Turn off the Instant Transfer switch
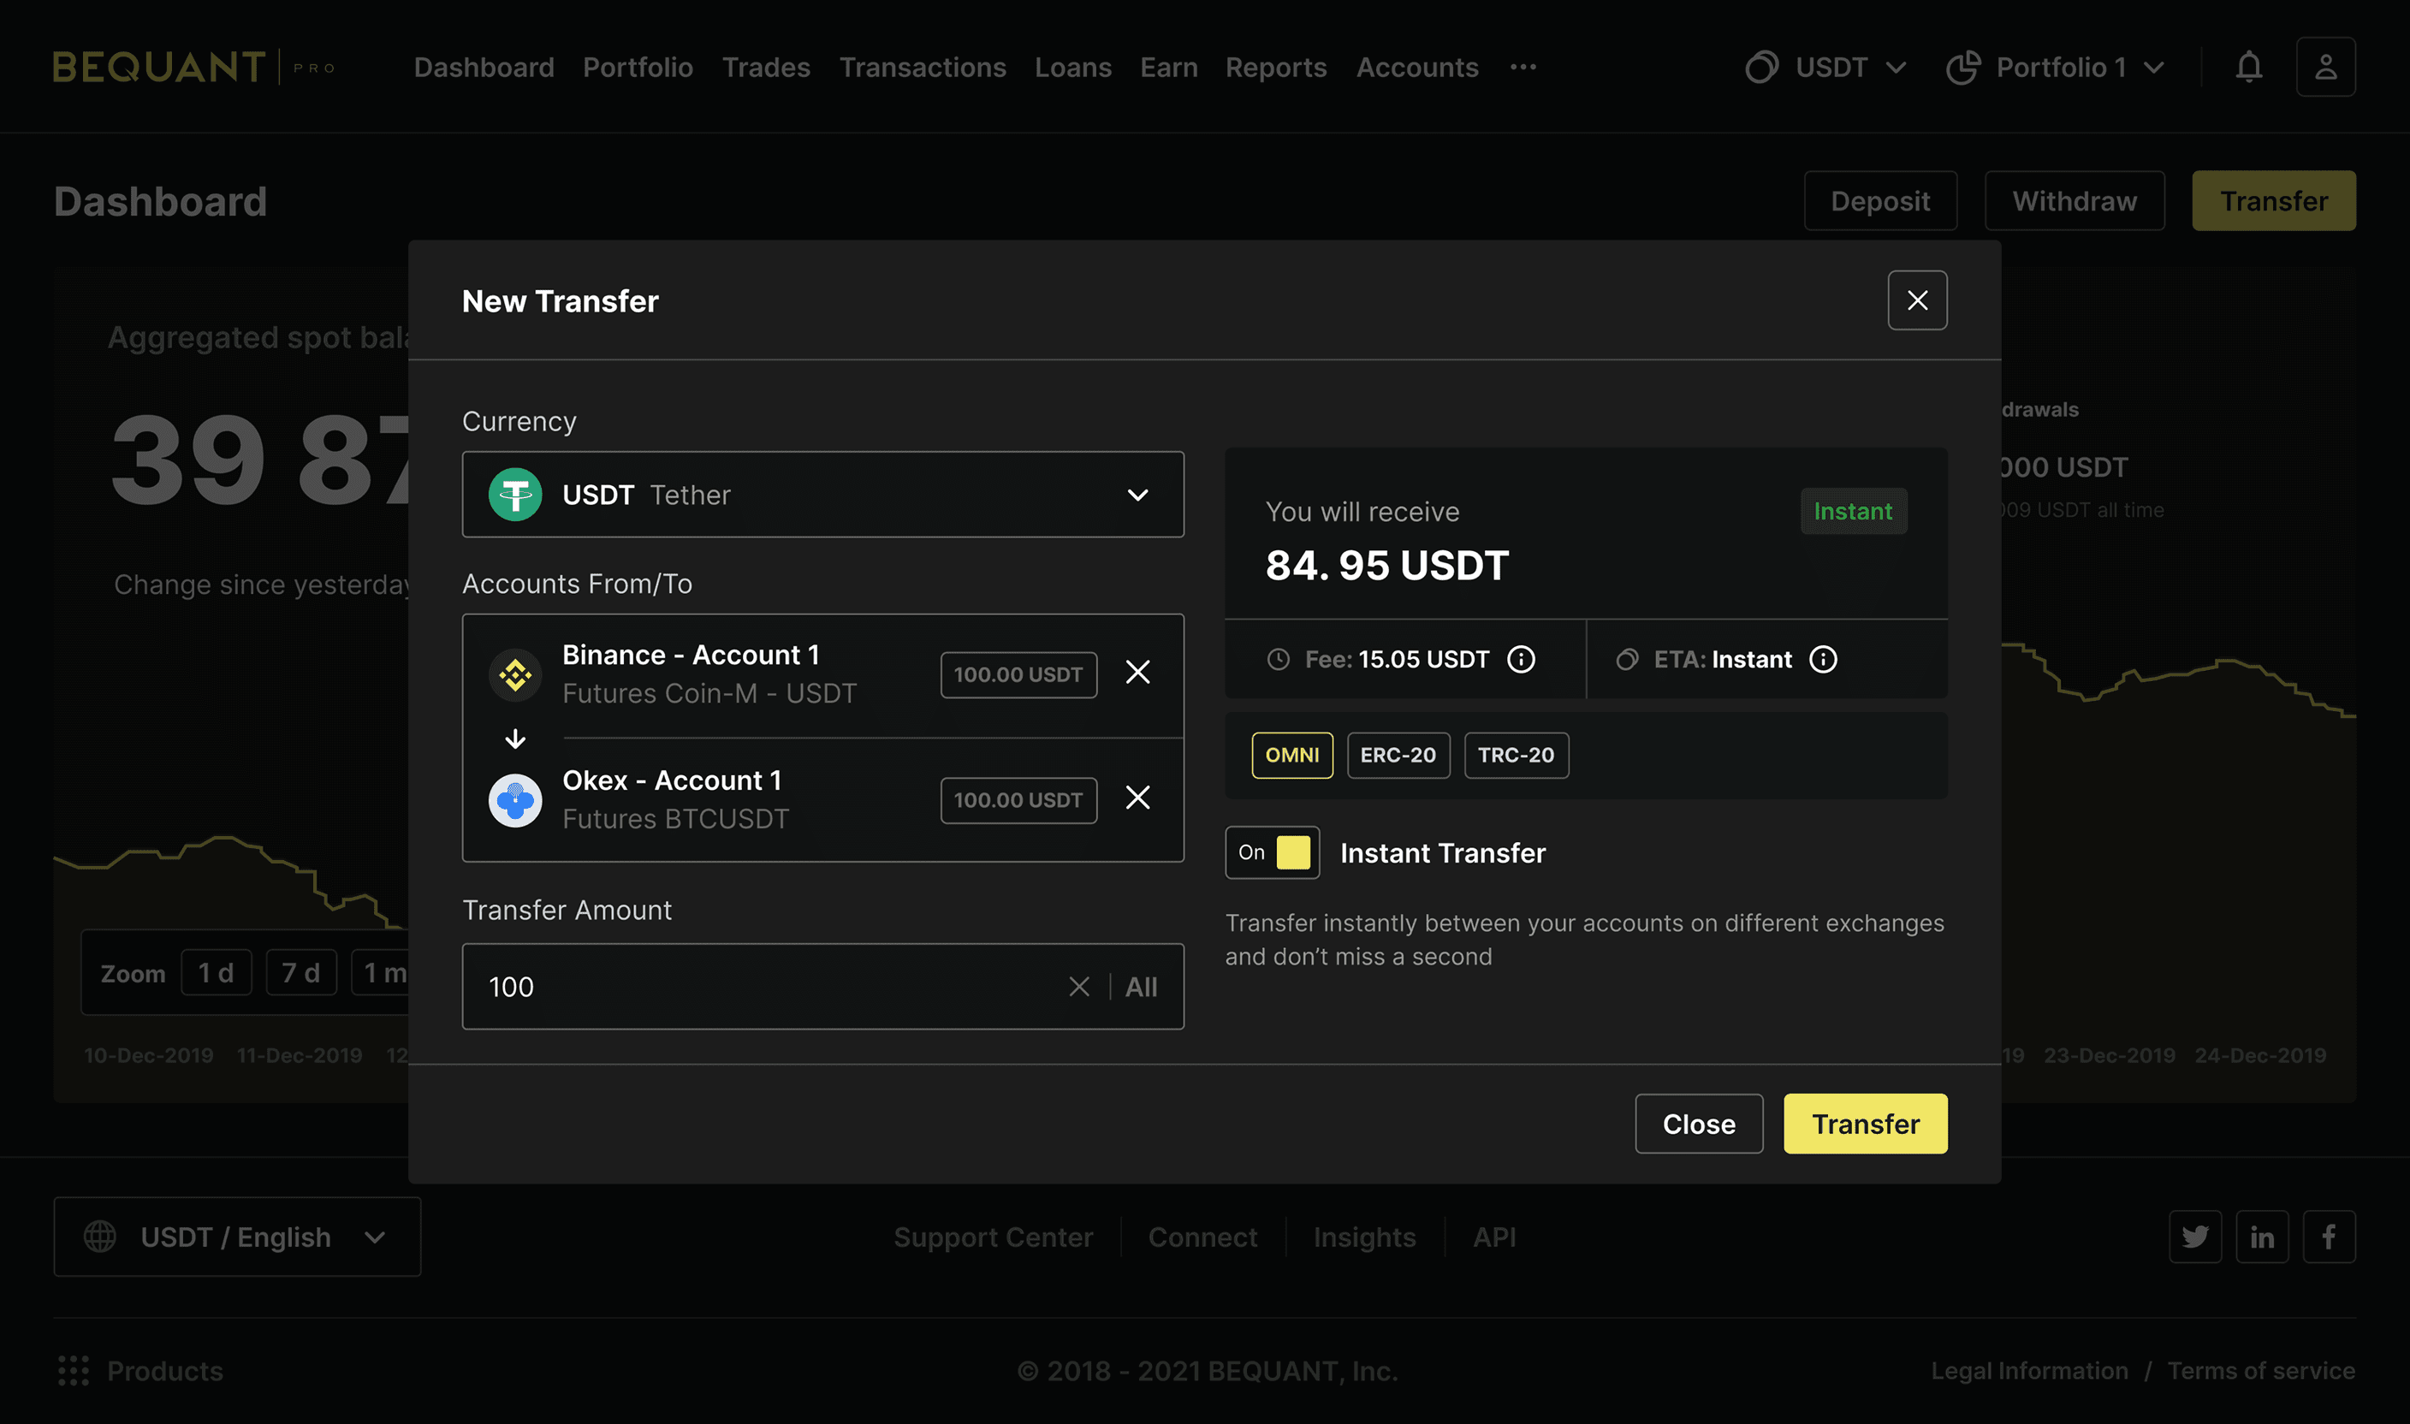 pos(1272,852)
